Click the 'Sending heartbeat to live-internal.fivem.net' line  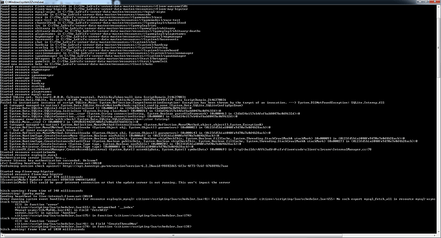click(x=51, y=163)
